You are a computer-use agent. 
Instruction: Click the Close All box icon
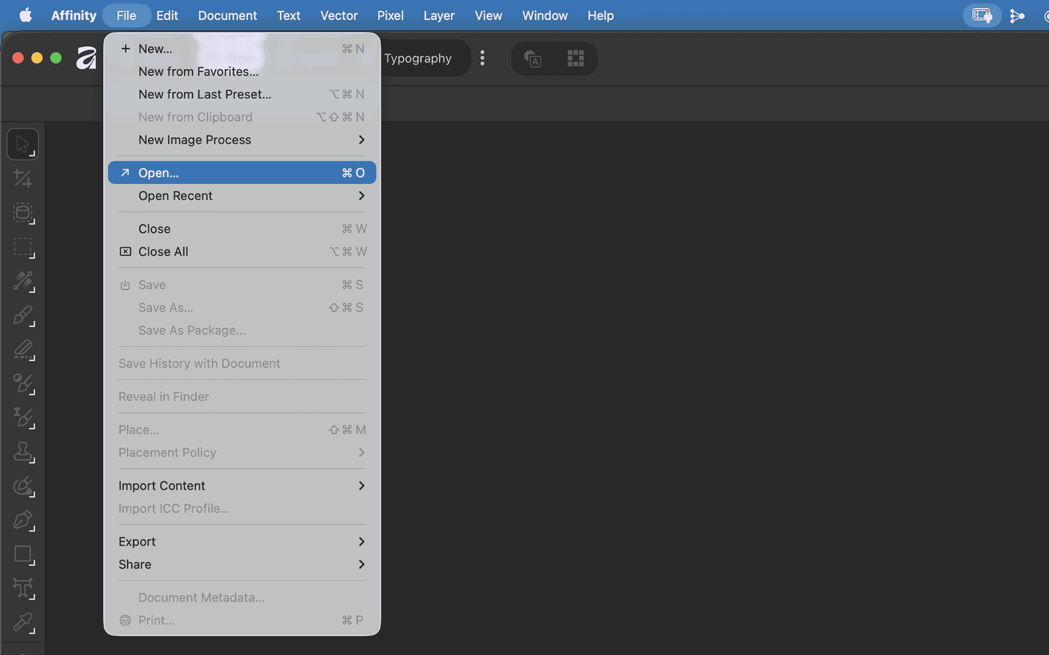pyautogui.click(x=126, y=251)
